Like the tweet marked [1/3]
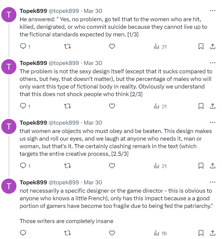 click(x=112, y=46)
